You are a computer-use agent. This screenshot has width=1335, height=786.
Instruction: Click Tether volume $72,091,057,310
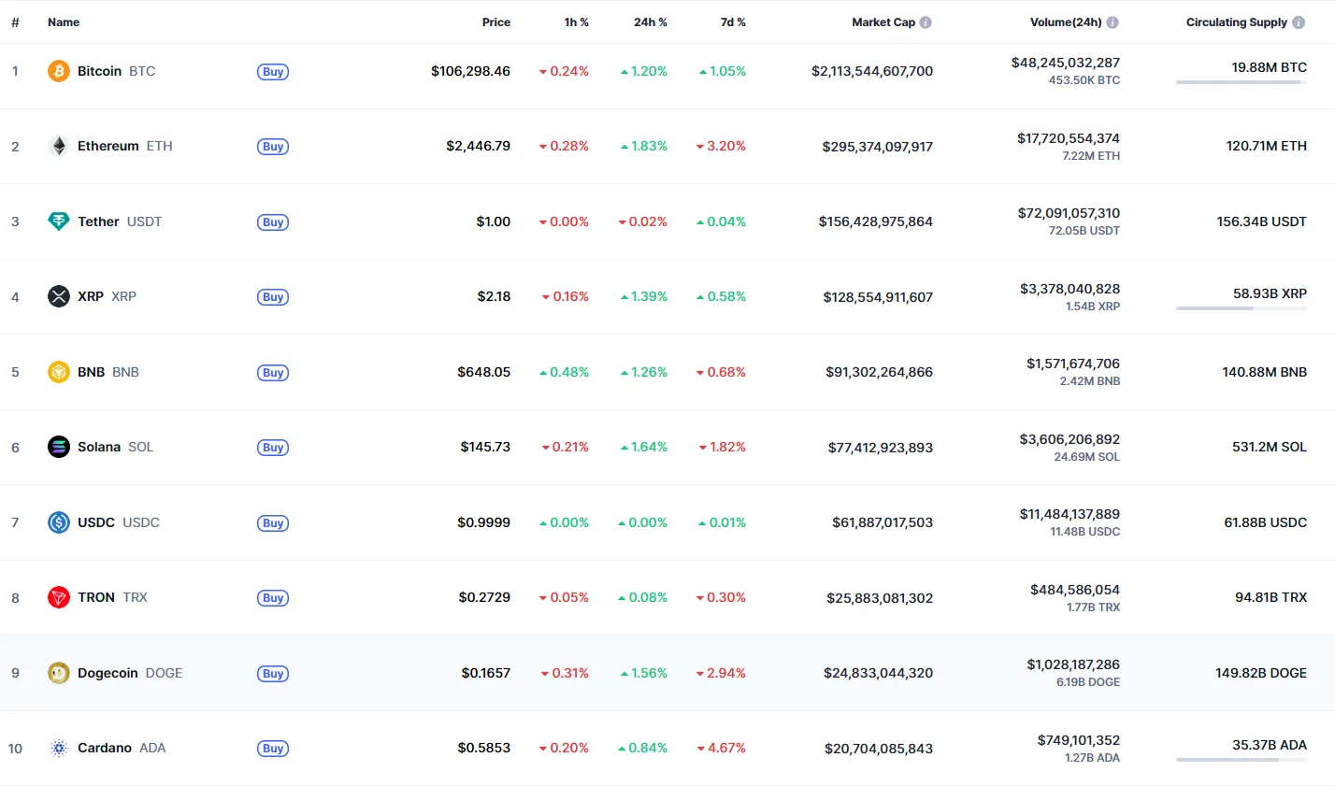click(1069, 213)
